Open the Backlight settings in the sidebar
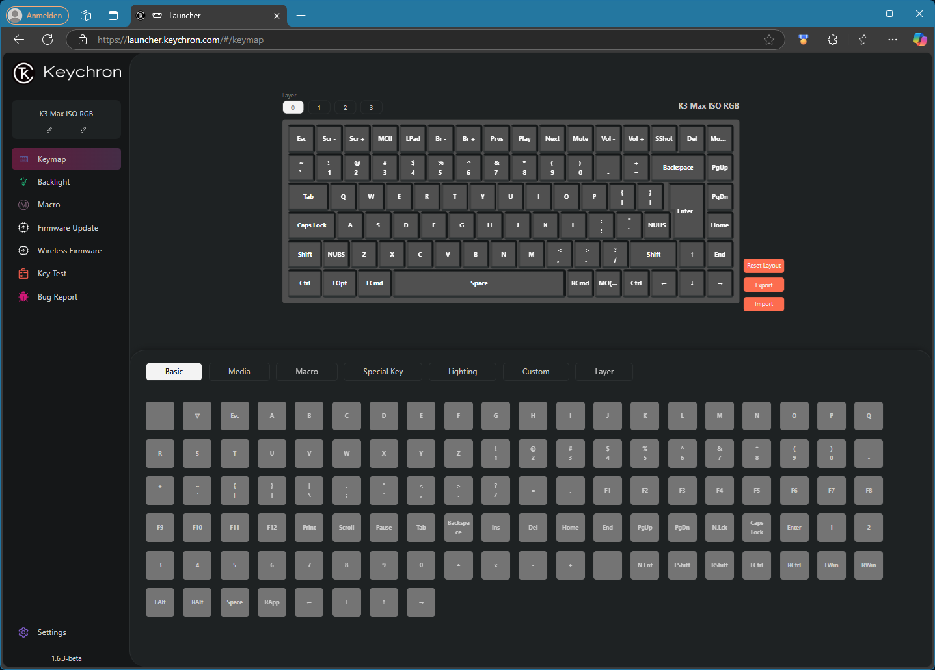Screen dimensions: 935x670 (x=66, y=182)
